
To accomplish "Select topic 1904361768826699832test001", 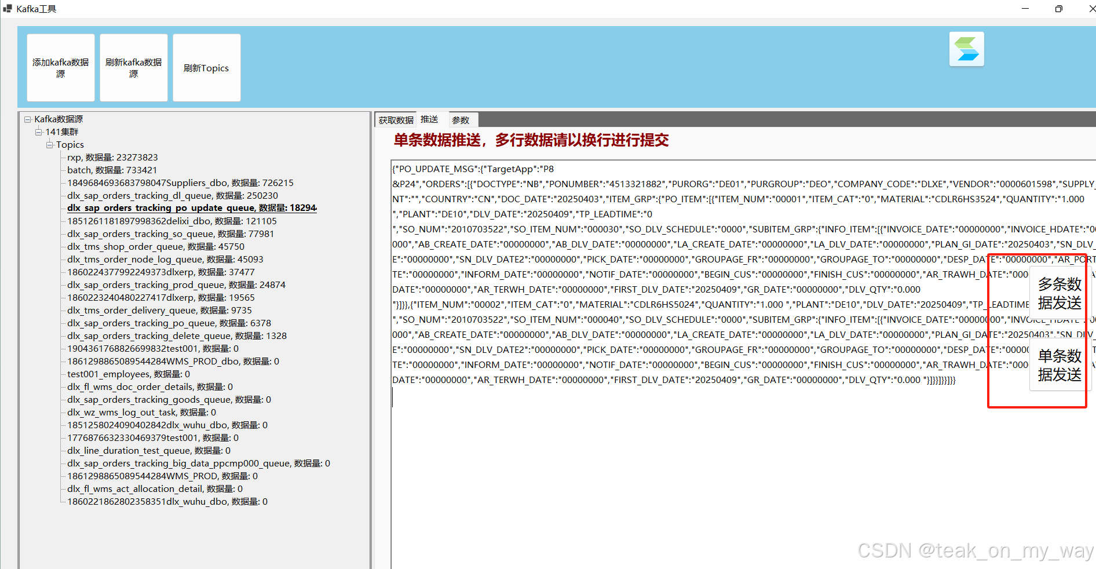I will click(x=153, y=349).
